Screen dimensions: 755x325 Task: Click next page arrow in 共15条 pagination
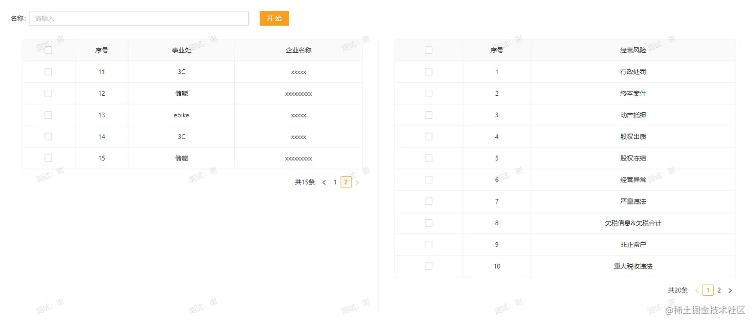tap(357, 182)
